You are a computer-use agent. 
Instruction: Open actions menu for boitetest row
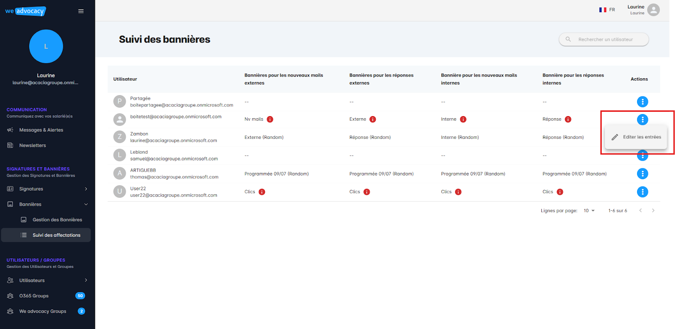pyautogui.click(x=643, y=119)
